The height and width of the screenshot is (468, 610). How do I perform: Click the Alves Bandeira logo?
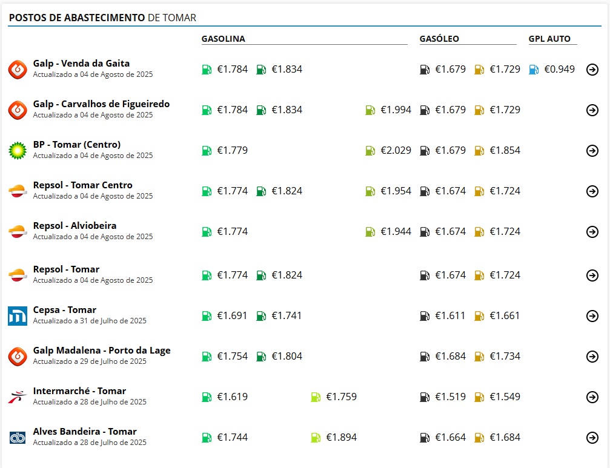(x=18, y=438)
